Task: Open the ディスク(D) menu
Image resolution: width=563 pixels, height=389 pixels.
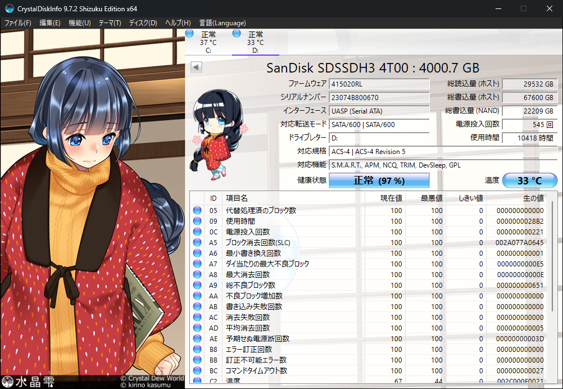Action: (143, 23)
